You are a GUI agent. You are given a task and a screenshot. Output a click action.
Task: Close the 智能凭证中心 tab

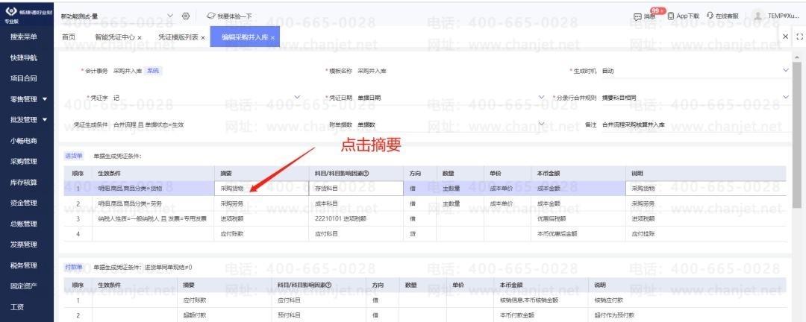pos(140,37)
